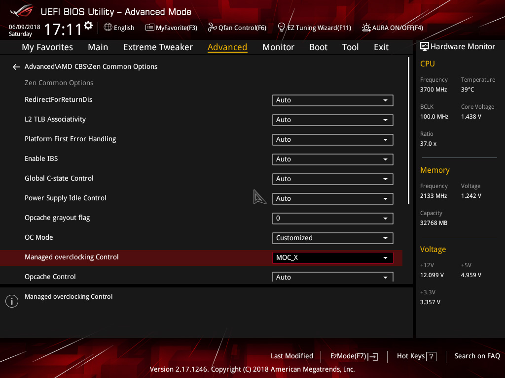Viewport: 505px width, 378px height.
Task: Click the EZ Tuning Wizard bulb icon
Action: pyautogui.click(x=282, y=28)
